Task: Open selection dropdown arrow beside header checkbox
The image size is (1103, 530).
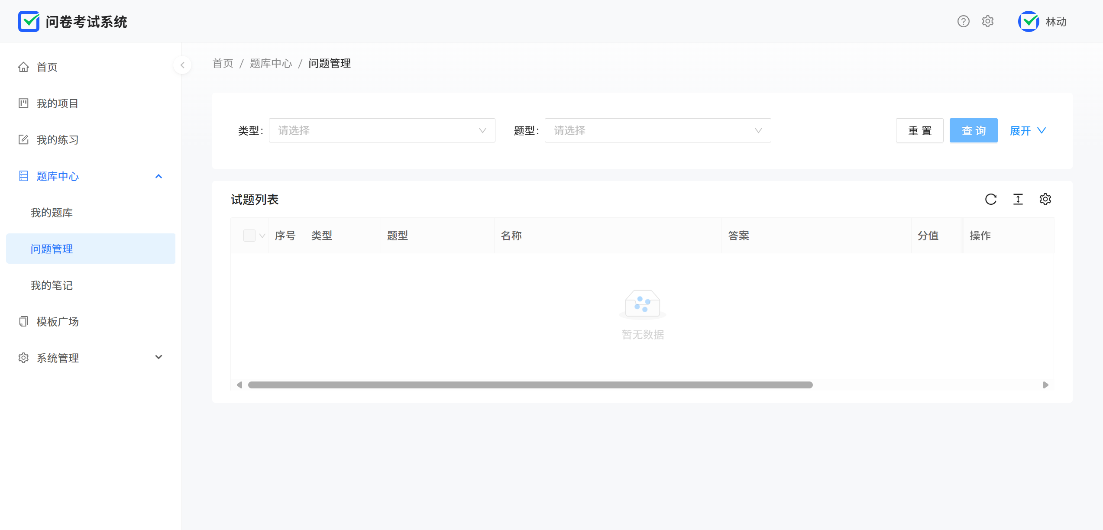Action: [262, 236]
